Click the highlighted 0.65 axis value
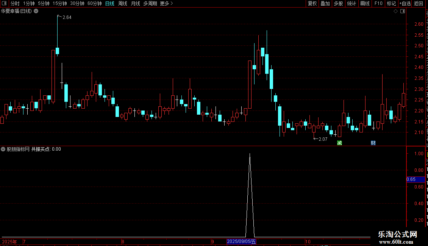Image resolution: width=428 pixels, height=246 pixels. pyautogui.click(x=416, y=179)
